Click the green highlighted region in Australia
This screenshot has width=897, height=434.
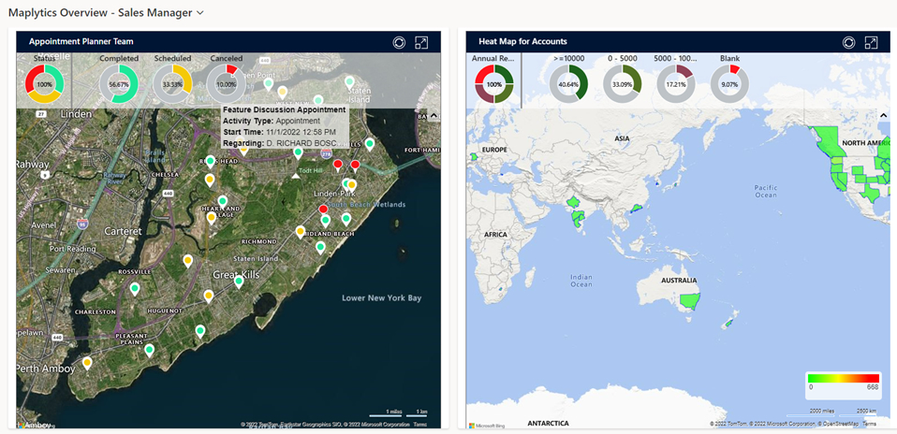tap(690, 301)
